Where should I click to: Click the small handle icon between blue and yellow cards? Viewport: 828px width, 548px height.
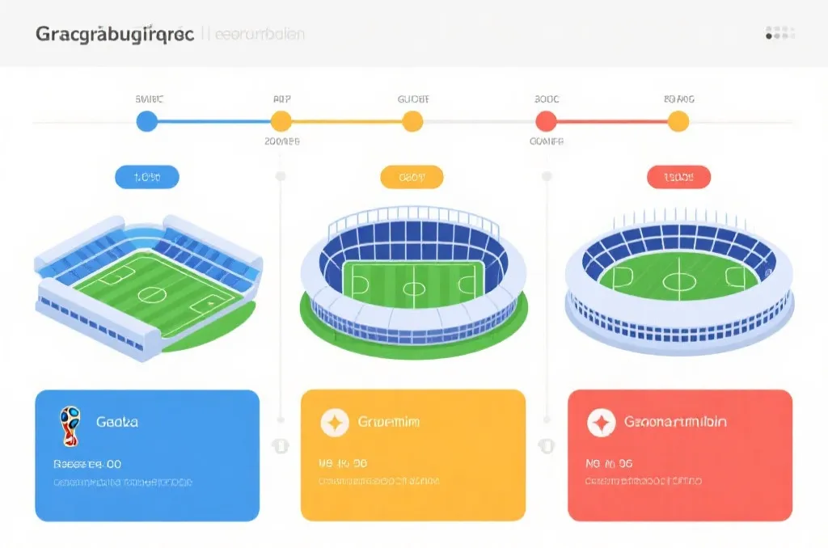coord(281,446)
